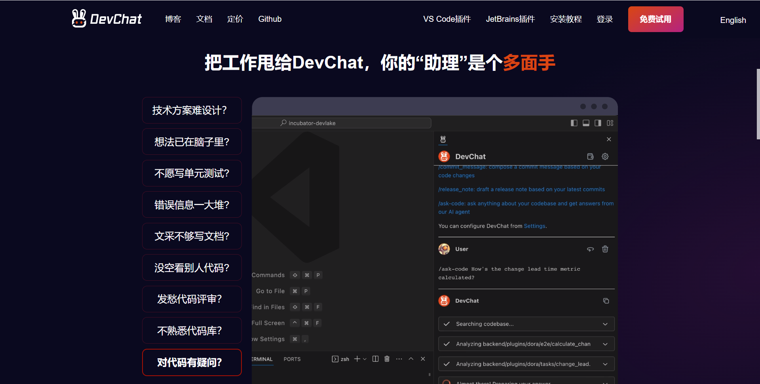Expand the calculate_chan analyzing step details
760x384 pixels.
coord(605,344)
